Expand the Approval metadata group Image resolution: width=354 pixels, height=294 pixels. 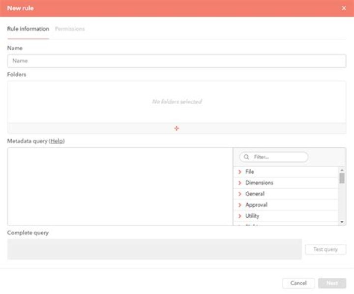240,205
